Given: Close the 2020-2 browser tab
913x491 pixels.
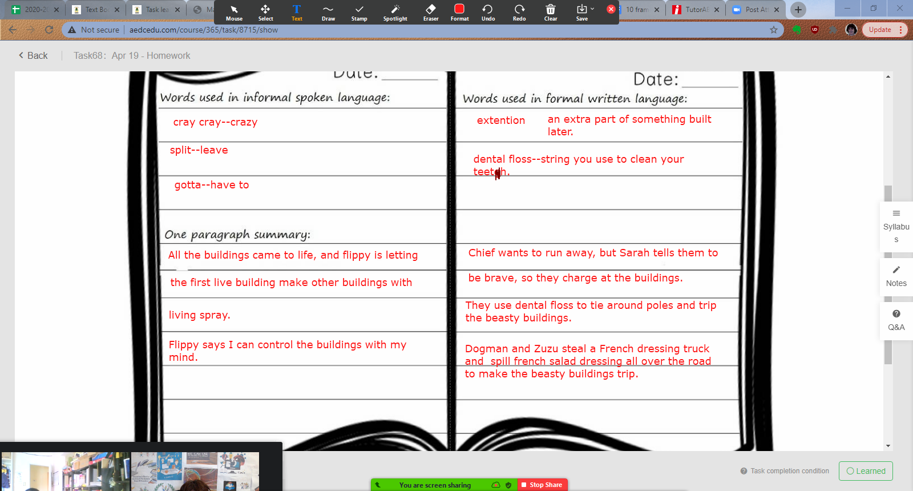Looking at the screenshot, I should (x=56, y=10).
